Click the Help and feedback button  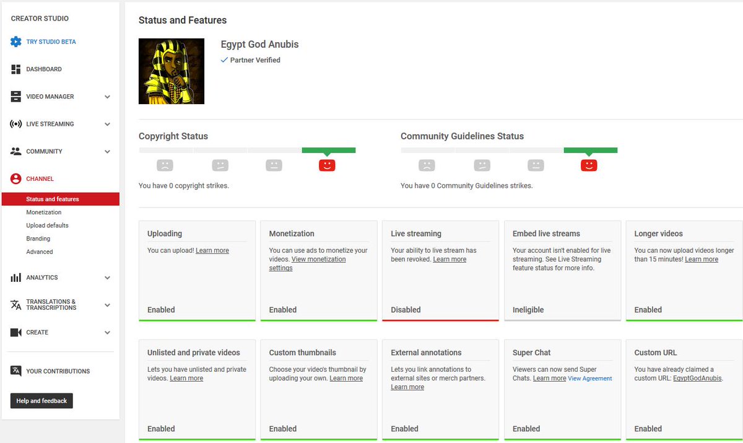41,401
